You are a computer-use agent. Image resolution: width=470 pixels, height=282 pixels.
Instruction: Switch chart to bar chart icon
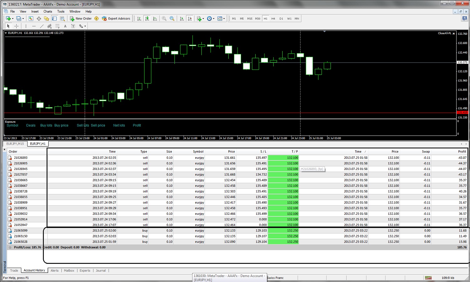click(139, 18)
